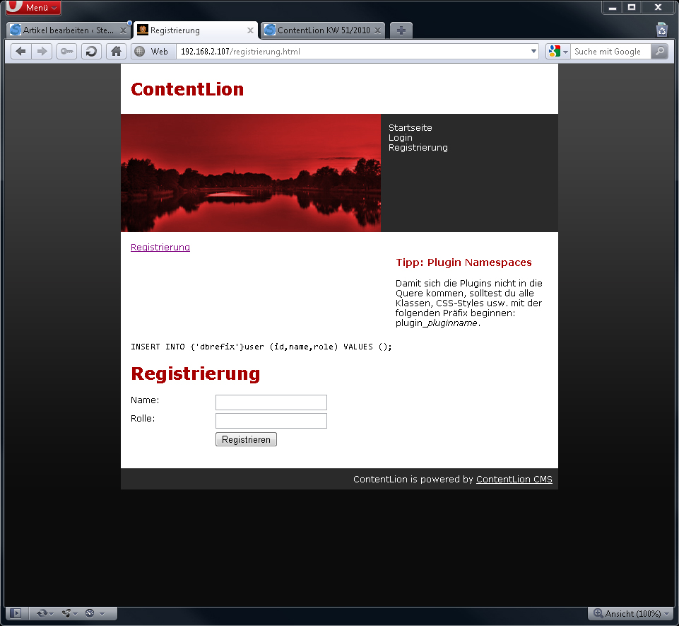Maximize the Opera window
The image size is (679, 626).
click(632, 7)
